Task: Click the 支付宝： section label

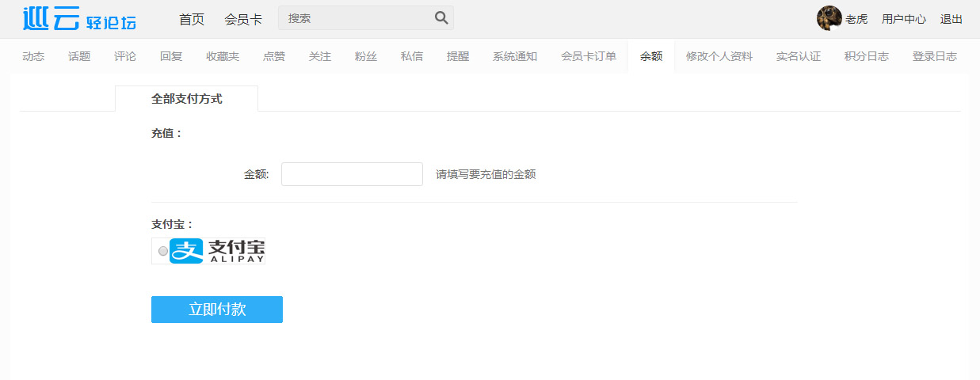Action: click(x=173, y=225)
